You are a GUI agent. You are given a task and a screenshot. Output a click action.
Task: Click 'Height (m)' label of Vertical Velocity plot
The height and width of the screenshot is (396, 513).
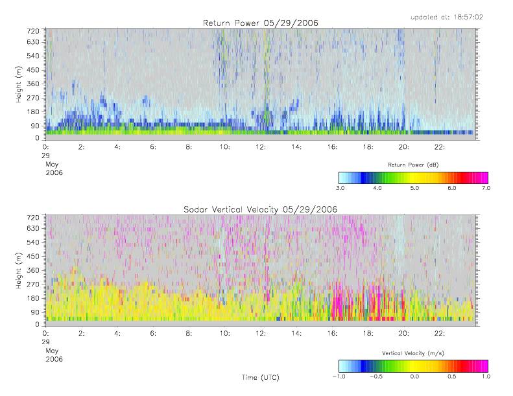coord(18,270)
